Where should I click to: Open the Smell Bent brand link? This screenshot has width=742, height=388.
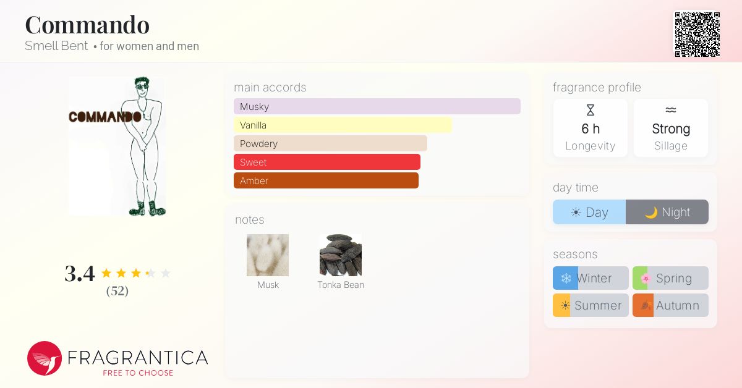[x=56, y=46]
